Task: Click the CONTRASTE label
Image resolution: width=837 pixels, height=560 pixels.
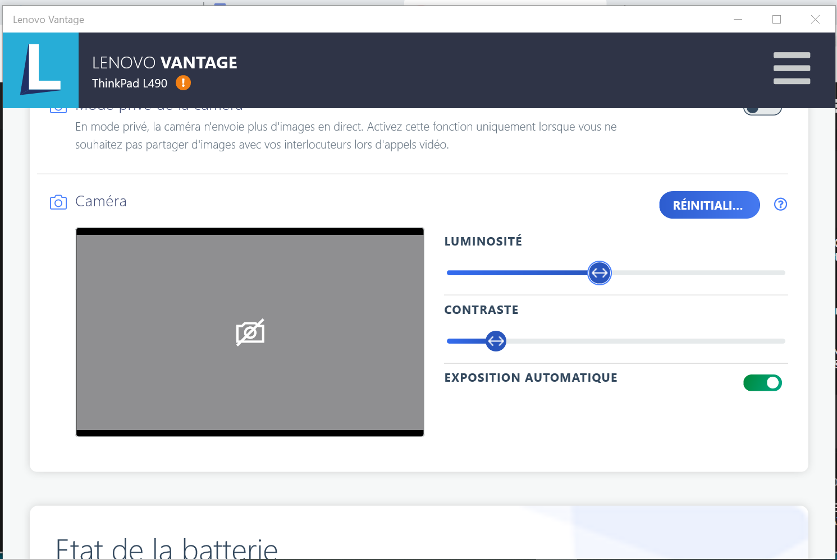Action: tap(482, 310)
